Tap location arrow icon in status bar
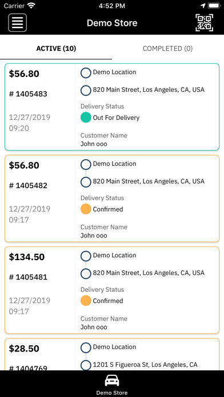 click(203, 6)
